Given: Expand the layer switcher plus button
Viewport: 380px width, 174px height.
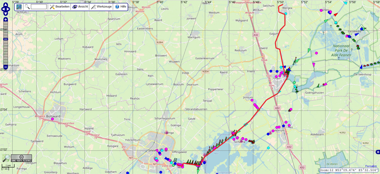Looking at the screenshot, I should (377, 152).
